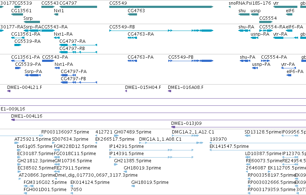Click the CG5554 gene label

tap(268, 18)
